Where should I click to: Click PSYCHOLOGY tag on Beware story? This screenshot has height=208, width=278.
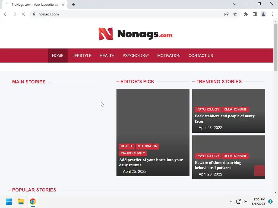point(208,156)
